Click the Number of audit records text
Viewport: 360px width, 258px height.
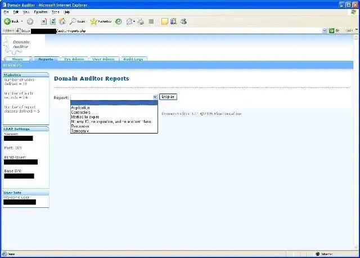coord(19,95)
